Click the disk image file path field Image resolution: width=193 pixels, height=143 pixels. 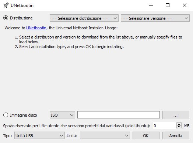tap(119, 115)
